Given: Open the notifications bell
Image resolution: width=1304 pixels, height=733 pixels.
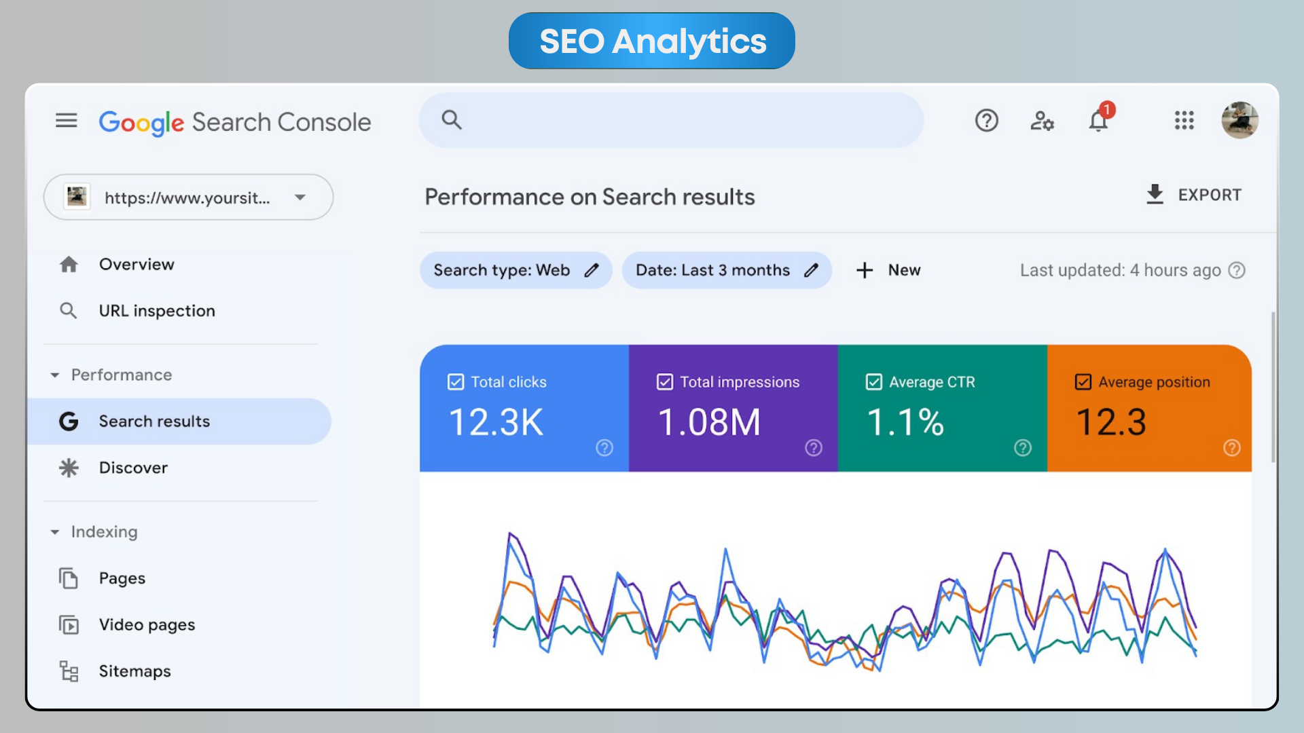Looking at the screenshot, I should click(x=1098, y=121).
